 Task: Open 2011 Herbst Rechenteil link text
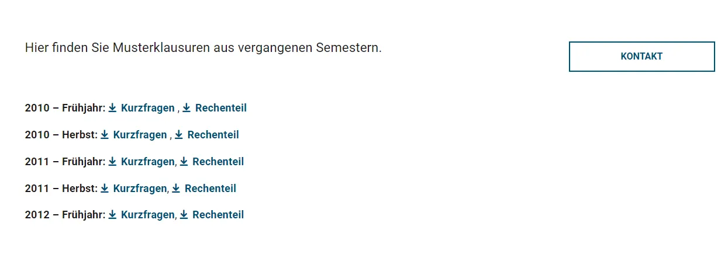[211, 189]
